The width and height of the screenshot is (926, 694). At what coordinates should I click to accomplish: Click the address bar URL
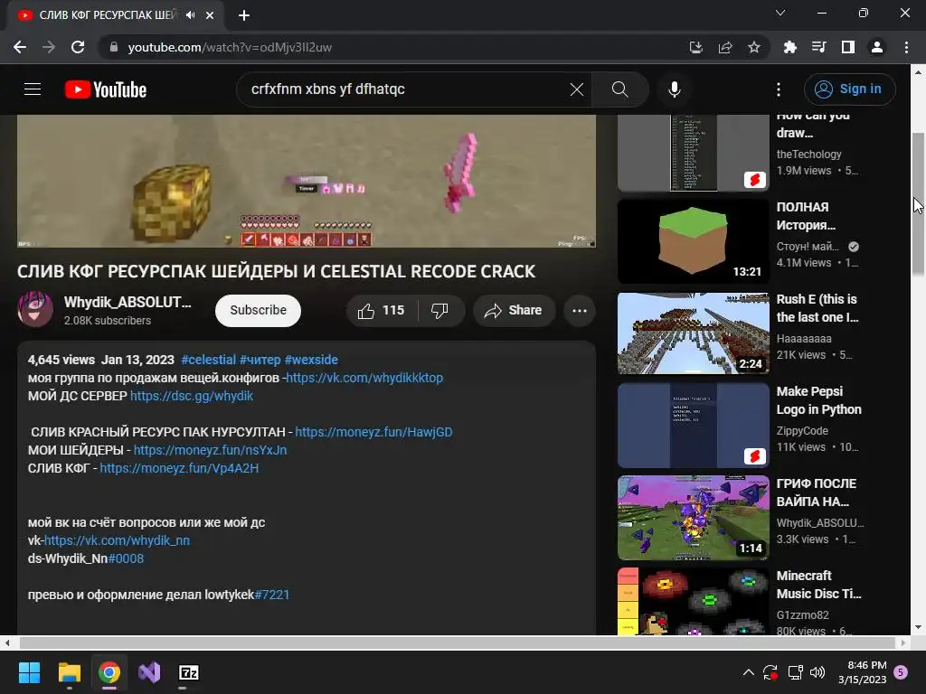[230, 47]
